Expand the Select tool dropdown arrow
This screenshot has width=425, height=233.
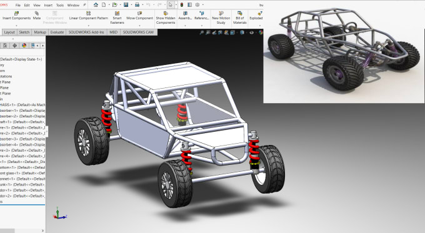(176, 5)
